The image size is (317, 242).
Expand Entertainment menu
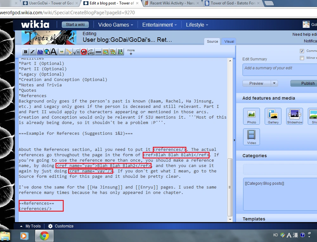159,25
